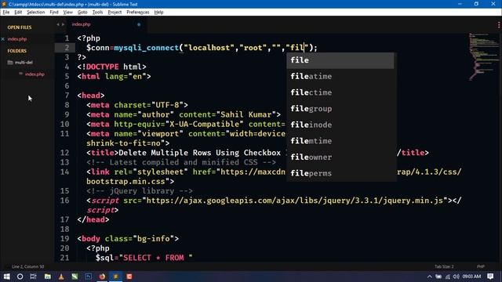Choose 'fileinode' autocomplete suggestion
The height and width of the screenshot is (282, 502).
point(340,125)
